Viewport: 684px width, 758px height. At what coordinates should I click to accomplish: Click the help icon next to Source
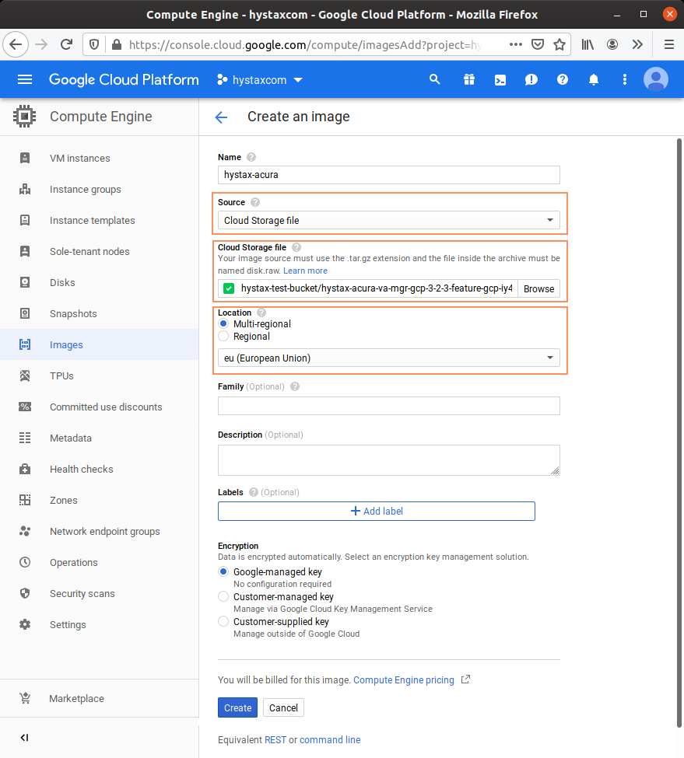click(255, 202)
